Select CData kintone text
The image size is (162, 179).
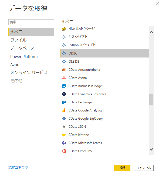pyautogui.click(x=79, y=135)
